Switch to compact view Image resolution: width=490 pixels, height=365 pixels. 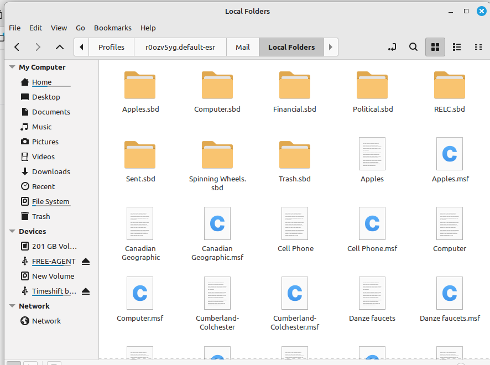[478, 47]
